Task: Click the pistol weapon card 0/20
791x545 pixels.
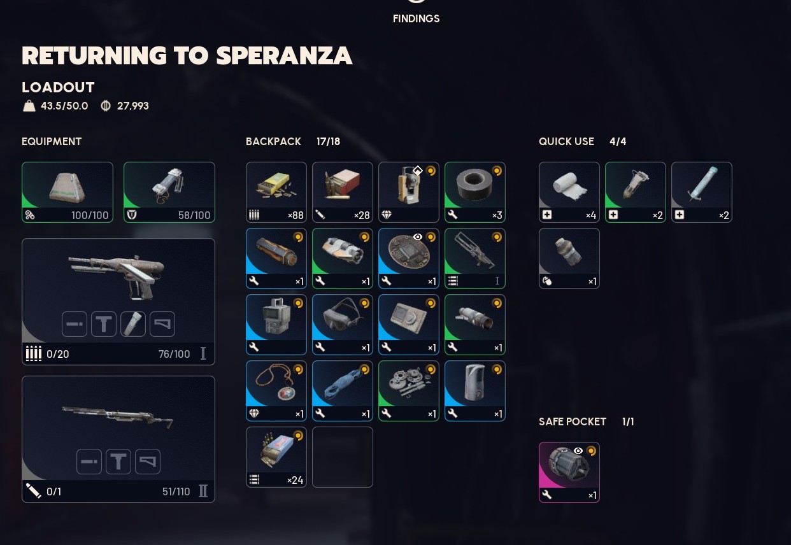Action: 118,302
